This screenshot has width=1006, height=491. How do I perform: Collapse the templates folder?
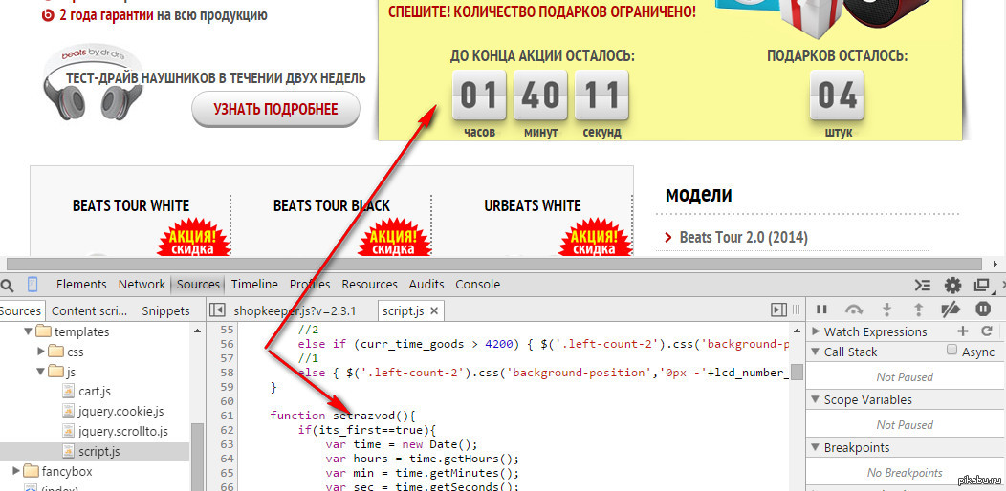(28, 332)
